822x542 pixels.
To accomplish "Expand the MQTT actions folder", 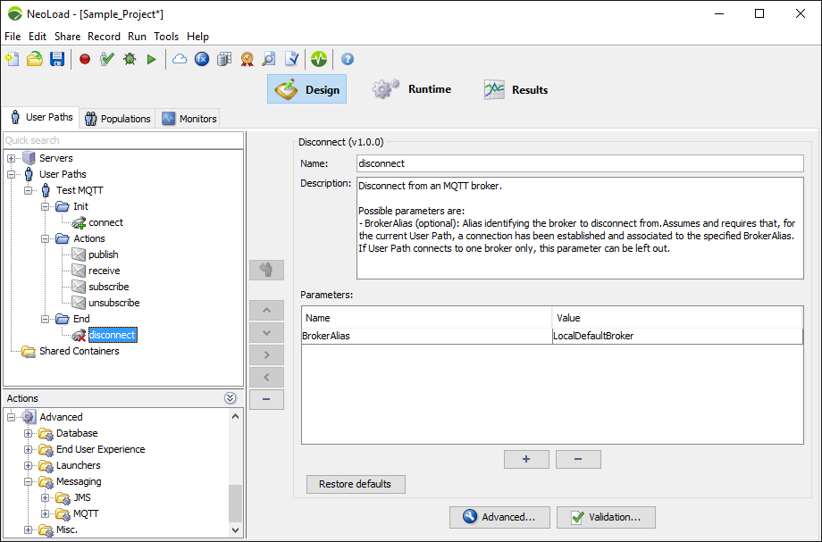I will [x=45, y=513].
